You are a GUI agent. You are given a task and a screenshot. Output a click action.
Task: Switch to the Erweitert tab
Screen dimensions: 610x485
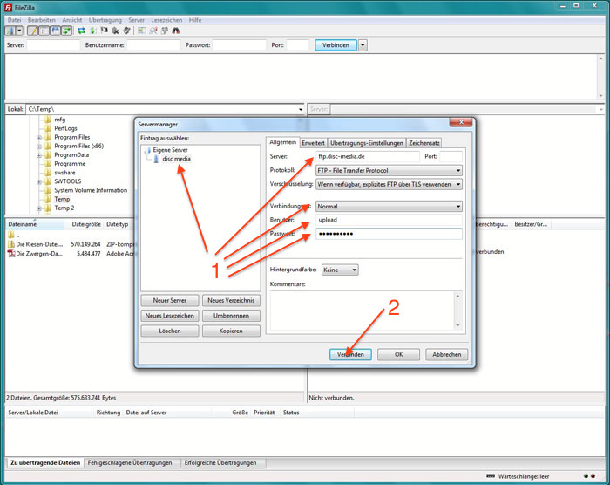313,143
